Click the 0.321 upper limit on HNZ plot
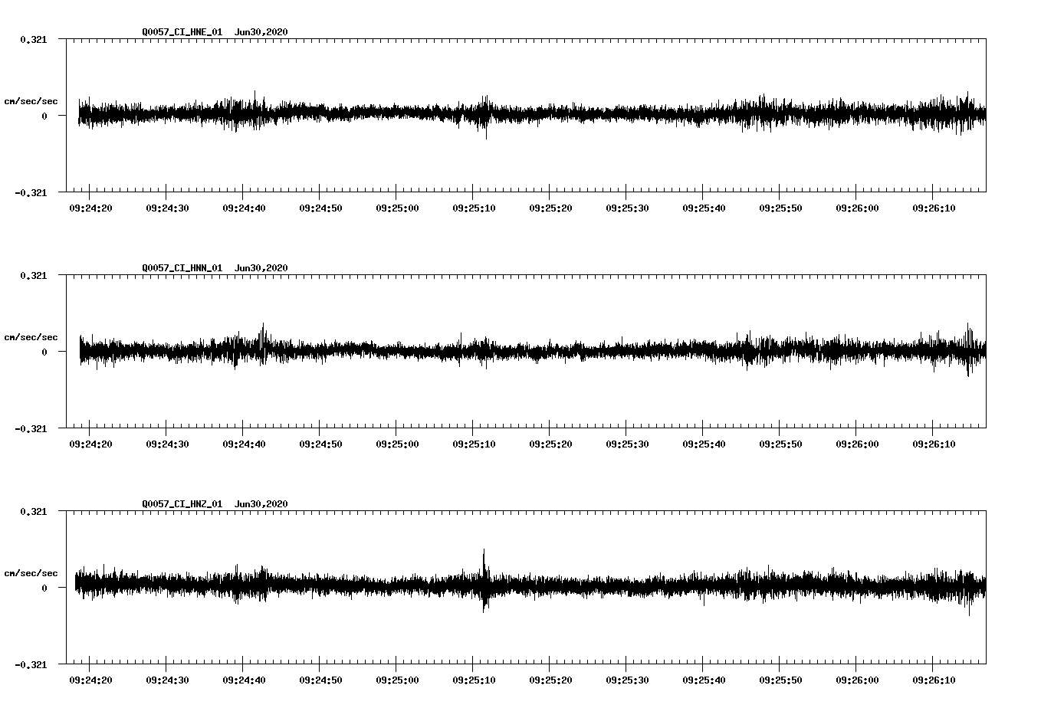The height and width of the screenshot is (708, 1041). 33,512
